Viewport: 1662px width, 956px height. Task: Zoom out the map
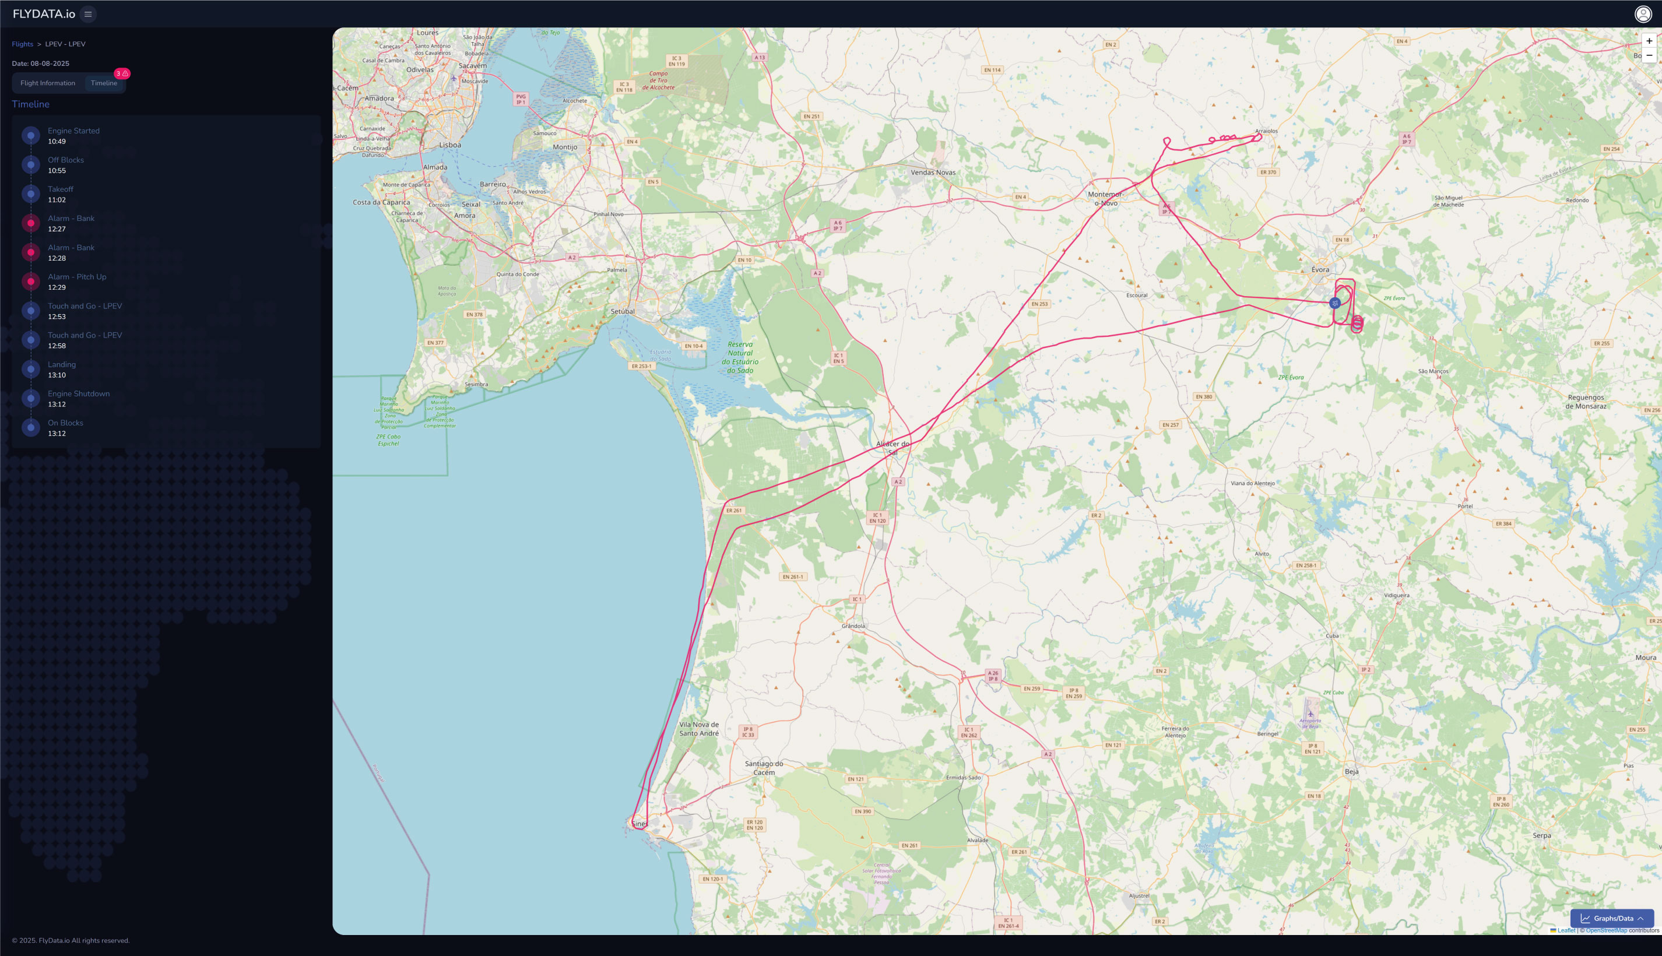pos(1649,55)
